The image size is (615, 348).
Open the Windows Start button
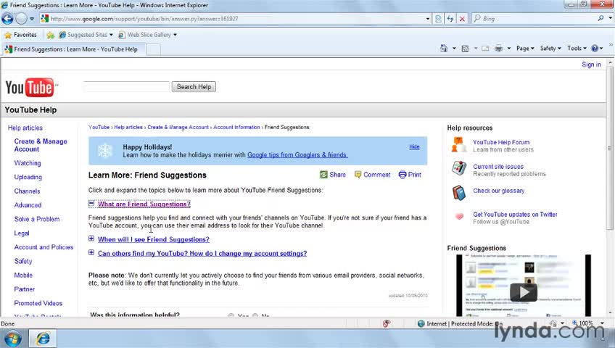12,339
